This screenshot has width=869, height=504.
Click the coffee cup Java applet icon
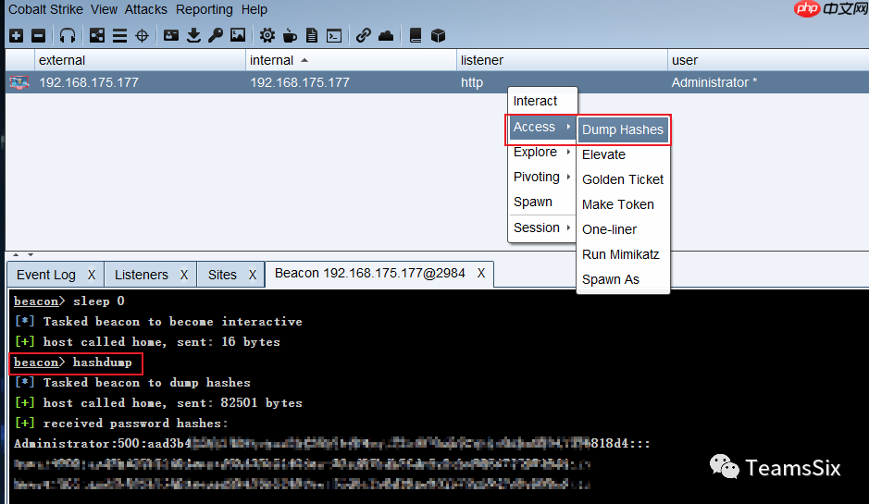[290, 36]
